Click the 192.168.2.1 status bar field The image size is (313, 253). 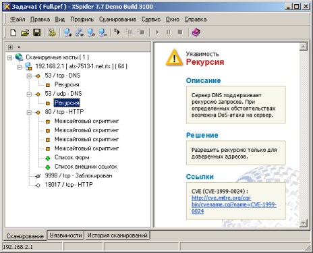click(32, 247)
